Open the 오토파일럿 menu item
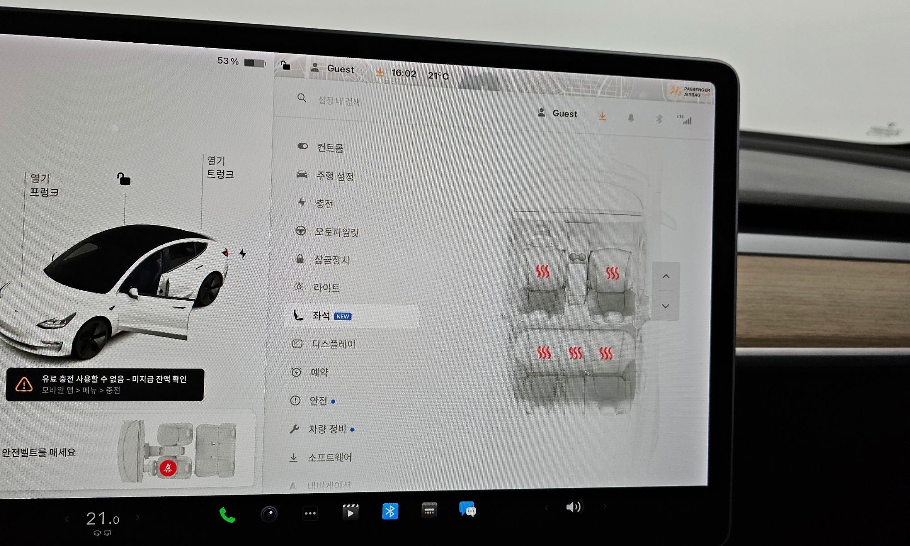Screen dimensions: 910x546 click(327, 232)
